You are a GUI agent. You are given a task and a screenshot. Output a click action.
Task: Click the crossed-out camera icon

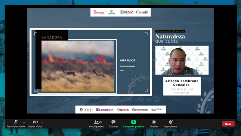tap(35, 122)
